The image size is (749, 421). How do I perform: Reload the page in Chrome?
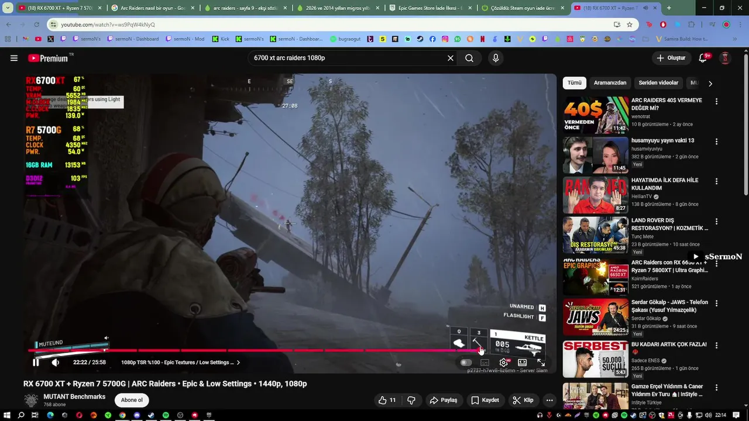click(36, 25)
